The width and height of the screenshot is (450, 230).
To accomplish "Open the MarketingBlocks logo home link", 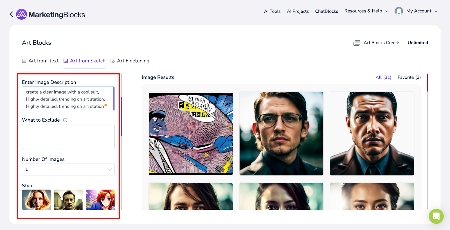I will (x=51, y=14).
